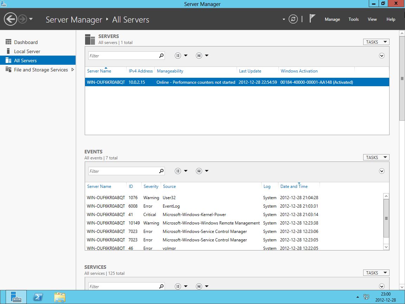
Task: Select Local Server in the sidebar
Action: 27,51
